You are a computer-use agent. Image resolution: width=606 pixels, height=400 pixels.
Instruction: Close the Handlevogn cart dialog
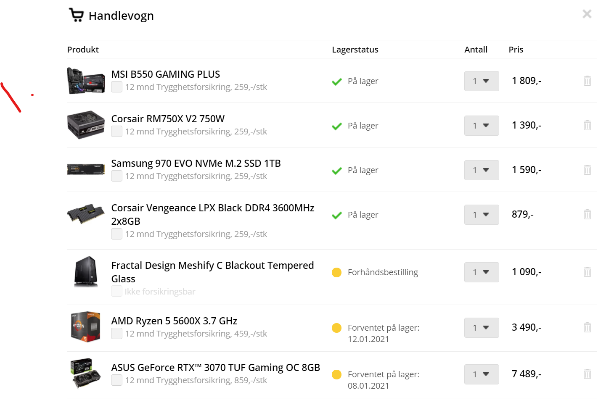click(x=587, y=14)
